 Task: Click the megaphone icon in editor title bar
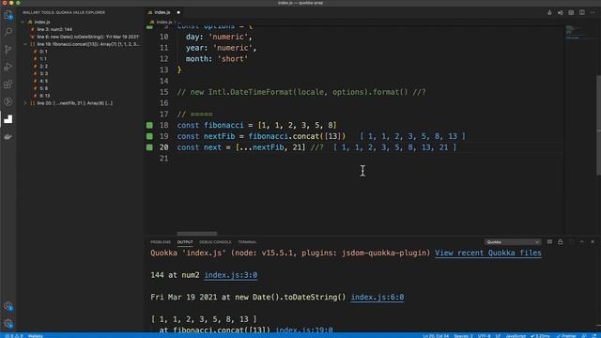click(x=560, y=12)
